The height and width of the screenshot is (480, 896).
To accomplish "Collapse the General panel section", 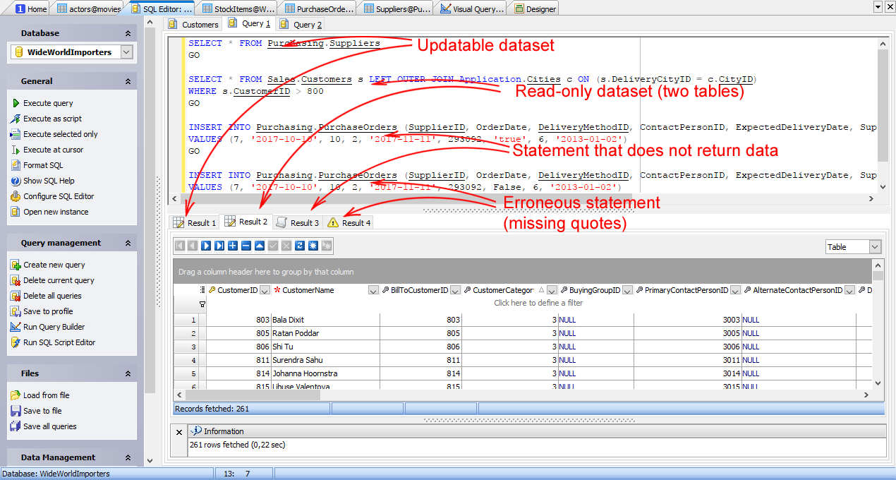I will click(128, 81).
